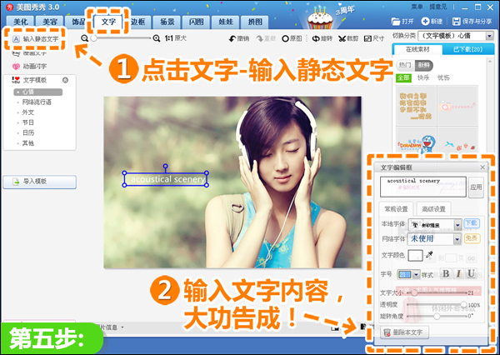Switch to the 拼图 tab
This screenshot has height=355, width=500.
[x=255, y=22]
